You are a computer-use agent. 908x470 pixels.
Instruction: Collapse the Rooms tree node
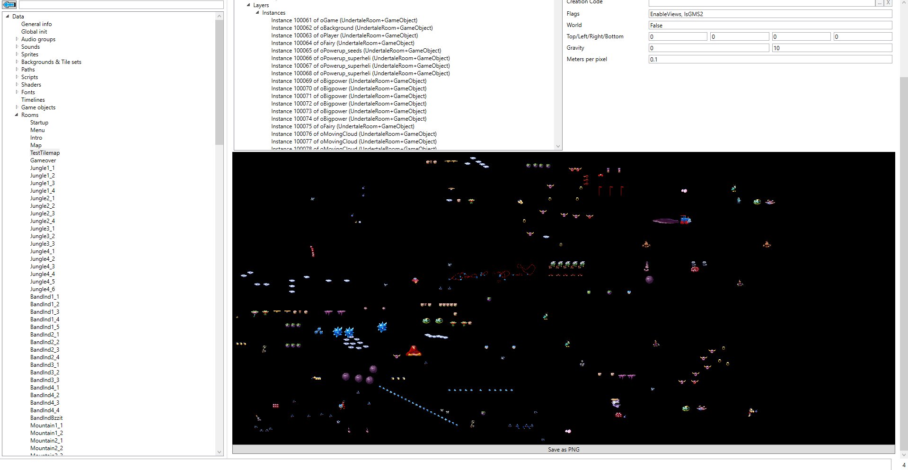coord(17,115)
